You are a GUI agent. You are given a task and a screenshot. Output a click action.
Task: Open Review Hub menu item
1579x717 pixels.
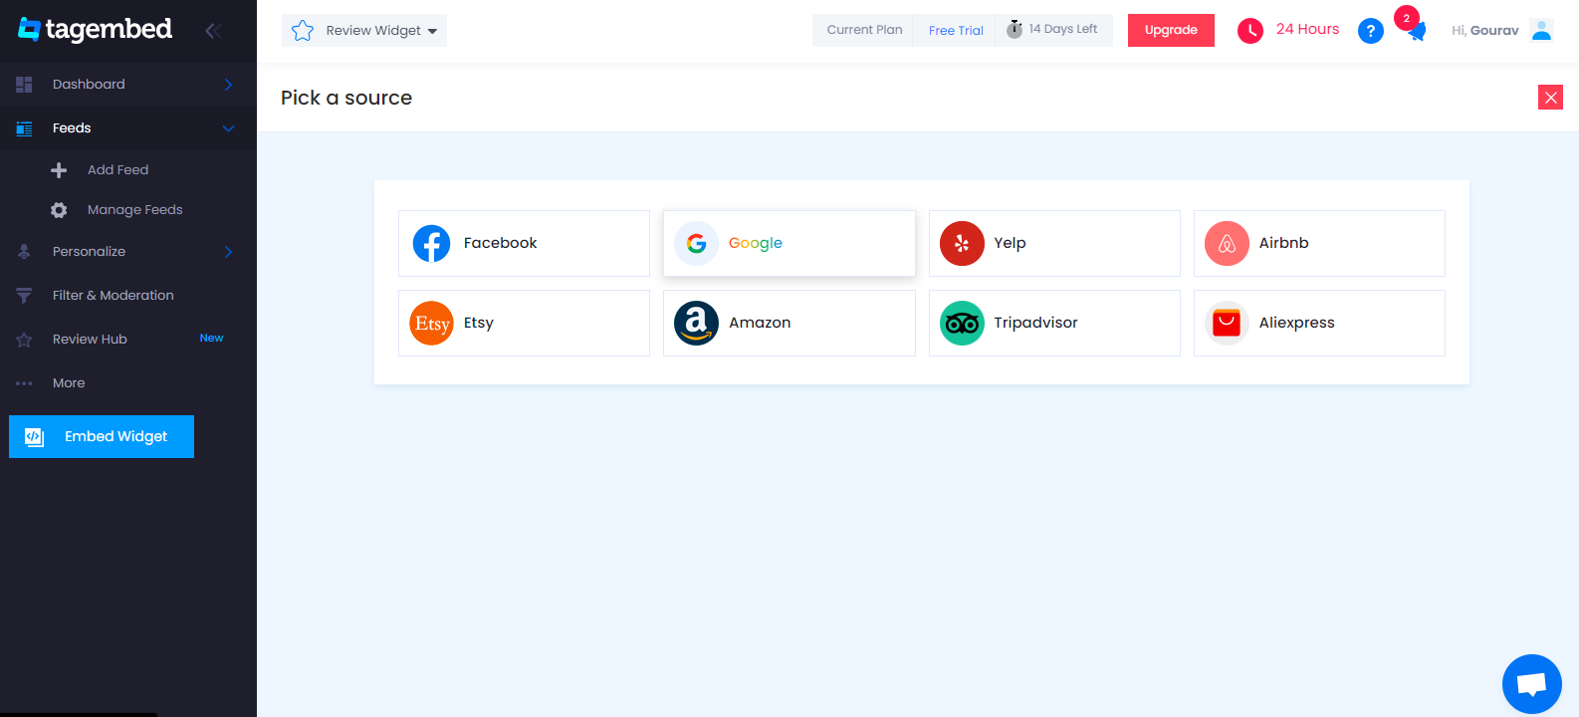point(90,340)
